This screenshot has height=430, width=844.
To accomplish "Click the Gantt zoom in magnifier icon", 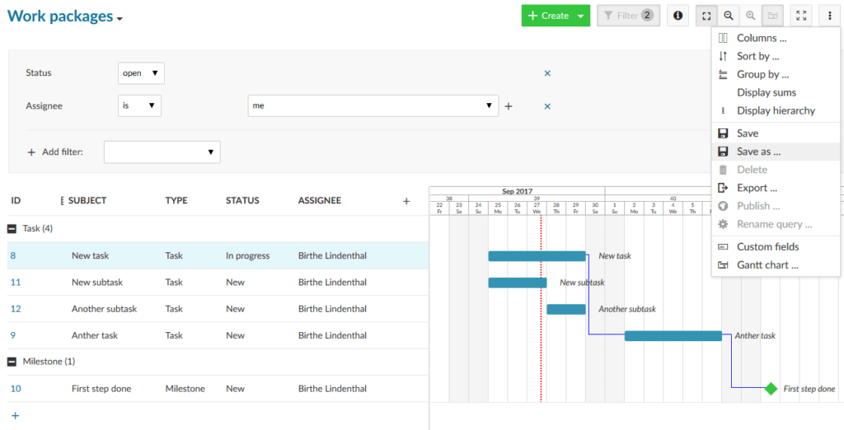I will tap(751, 16).
